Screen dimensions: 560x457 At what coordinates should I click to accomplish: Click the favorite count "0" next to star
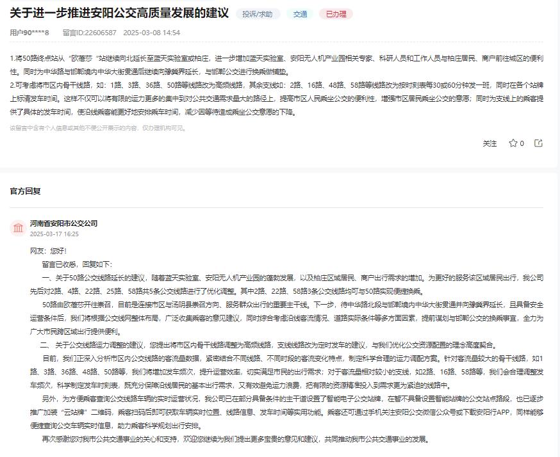(522, 144)
